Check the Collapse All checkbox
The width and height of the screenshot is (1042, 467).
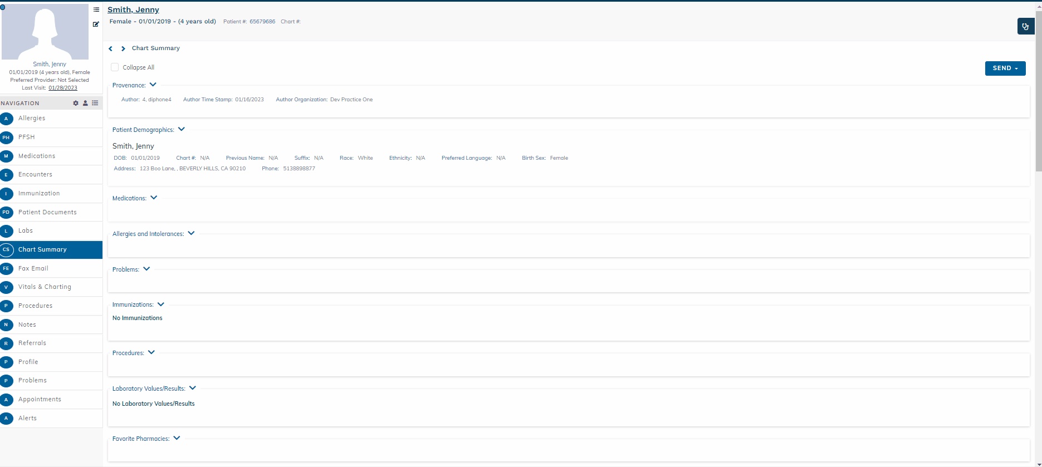pyautogui.click(x=115, y=67)
